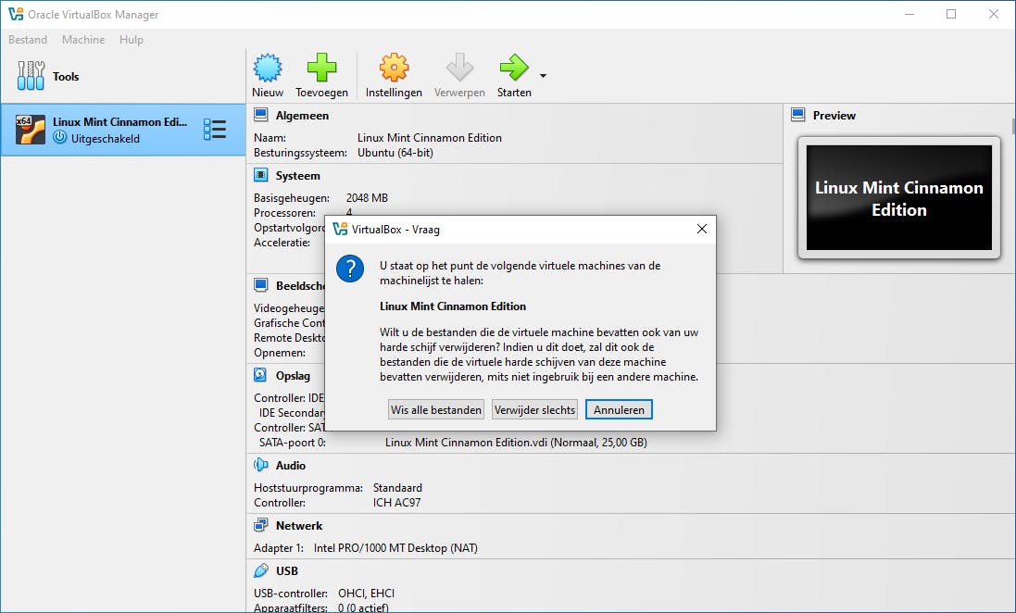Screen dimensions: 1016x613
Task: Click the OHCI, EHCI value
Action: pos(366,594)
